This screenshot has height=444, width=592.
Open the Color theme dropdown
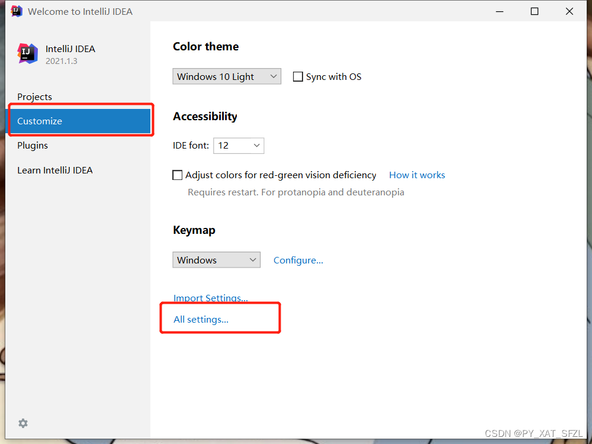[x=227, y=76]
